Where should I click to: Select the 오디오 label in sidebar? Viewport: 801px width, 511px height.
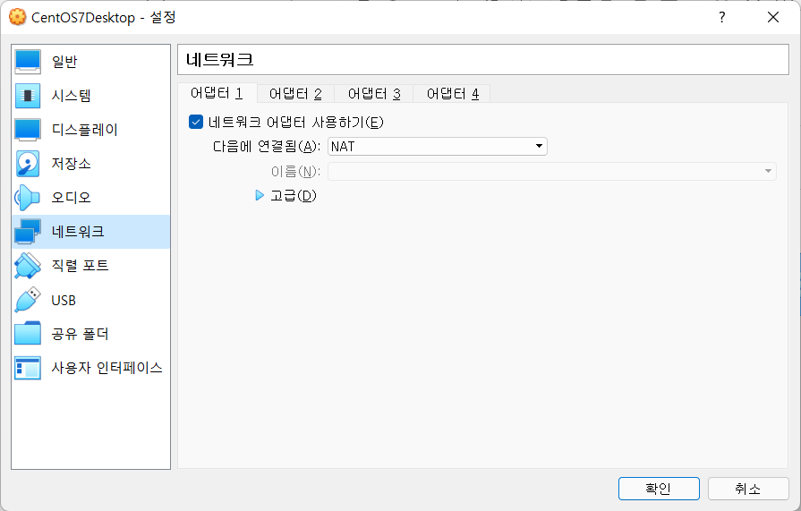click(71, 197)
